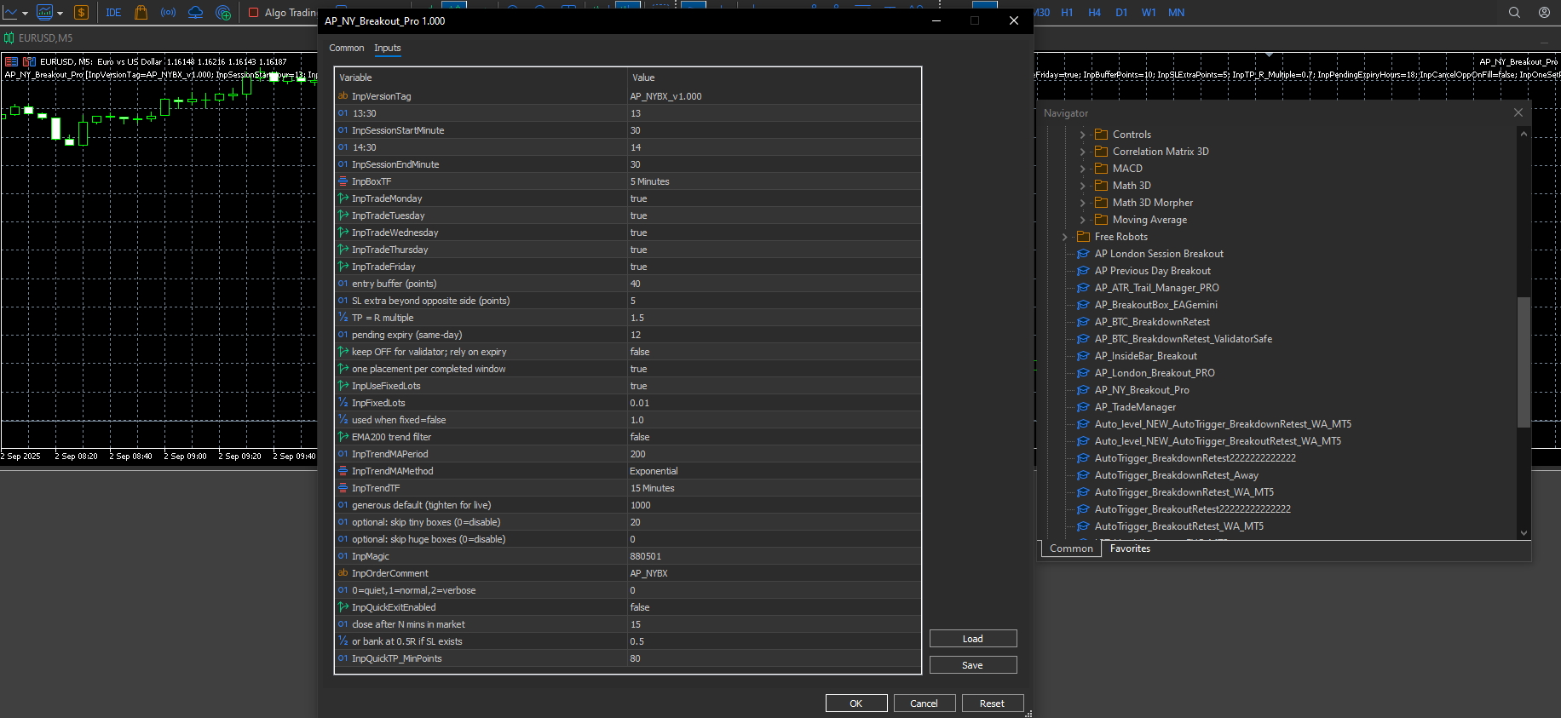This screenshot has height=718, width=1561.
Task: Select AP_TradeManager in Navigator
Action: [x=1135, y=407]
